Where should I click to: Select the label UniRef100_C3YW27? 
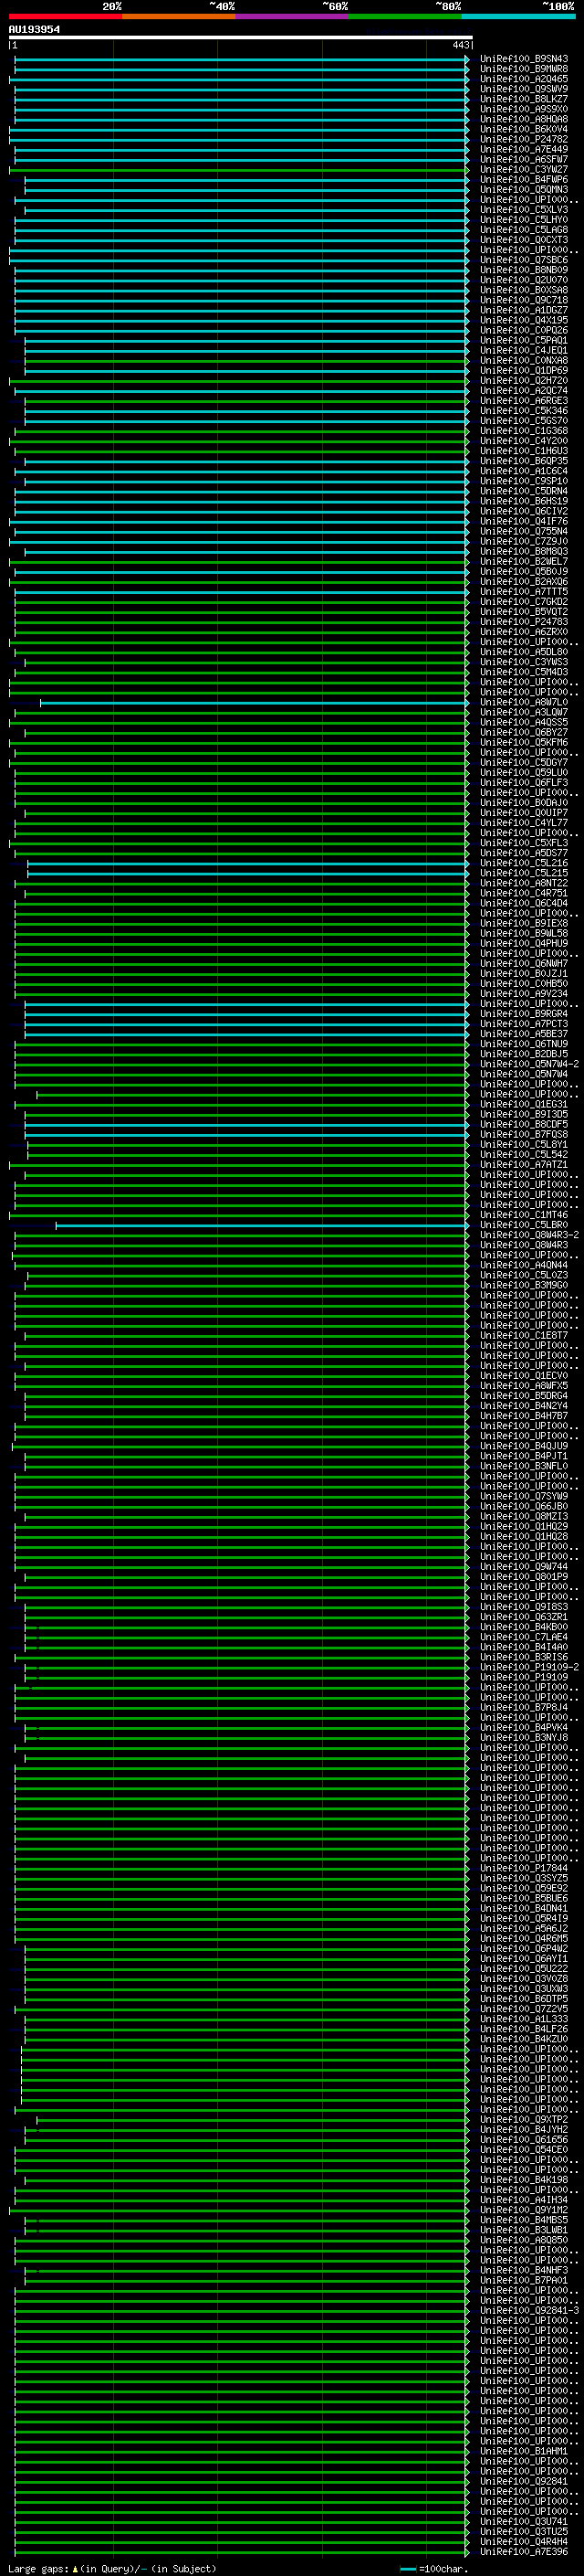click(524, 170)
